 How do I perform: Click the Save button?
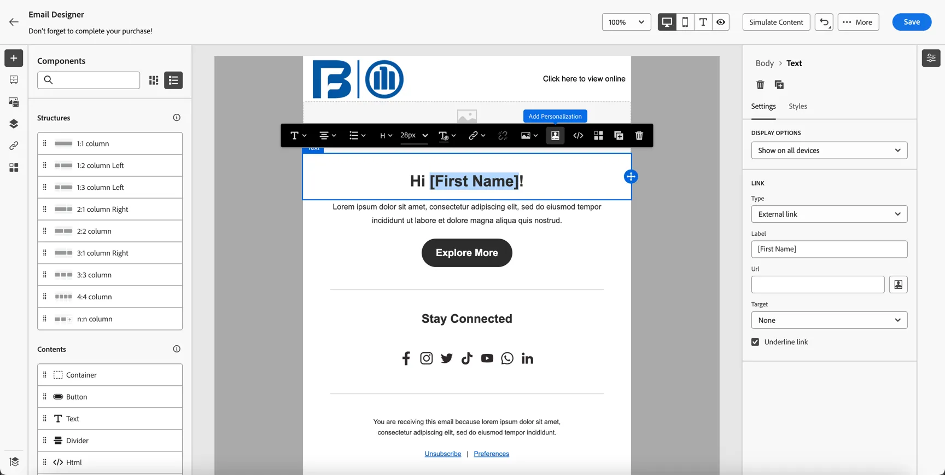pyautogui.click(x=912, y=22)
